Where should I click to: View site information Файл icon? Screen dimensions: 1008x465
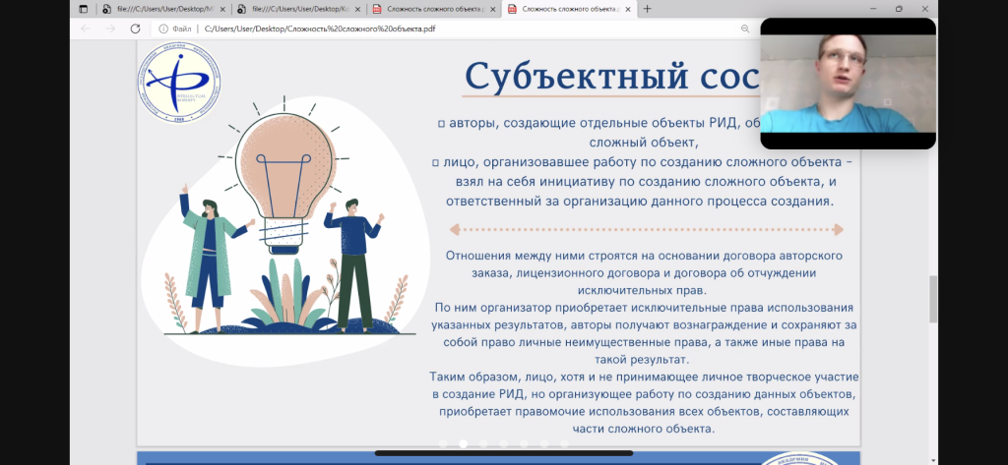tap(175, 29)
